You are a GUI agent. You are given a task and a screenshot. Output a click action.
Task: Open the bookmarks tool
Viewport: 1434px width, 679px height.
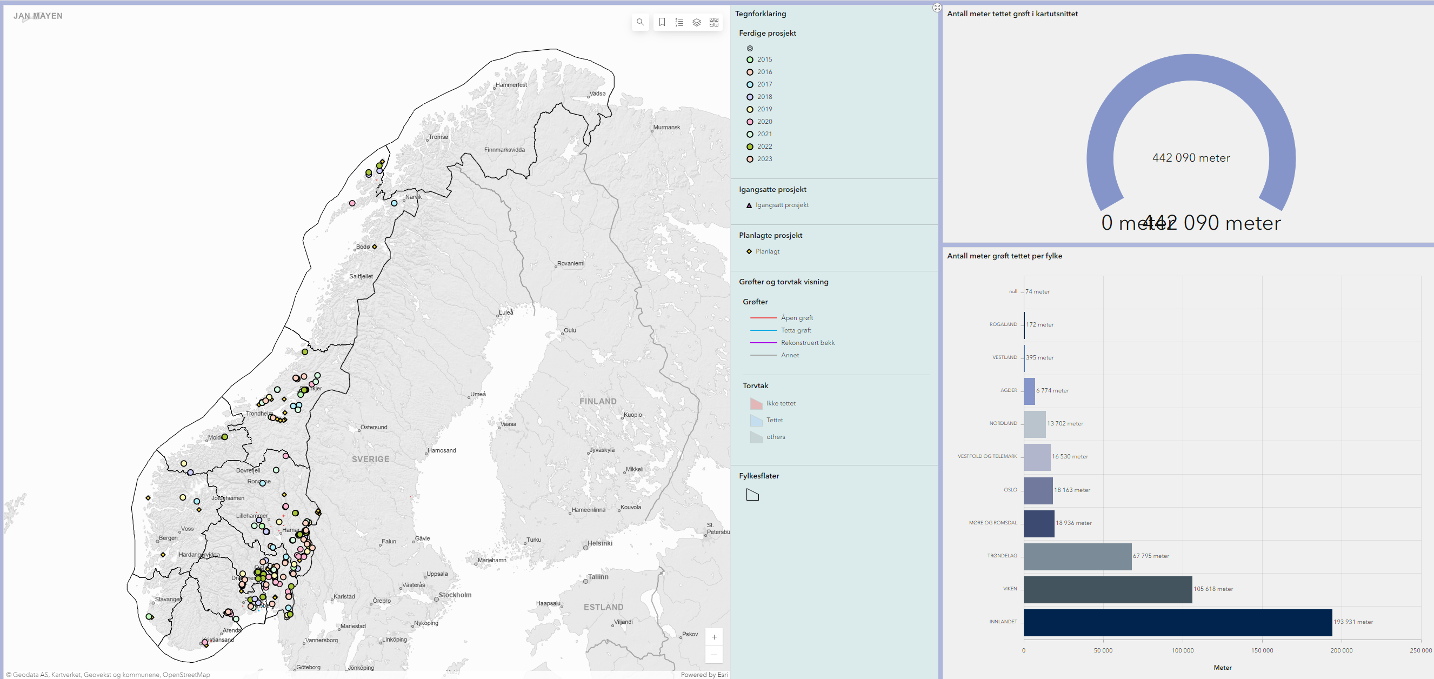pos(662,22)
